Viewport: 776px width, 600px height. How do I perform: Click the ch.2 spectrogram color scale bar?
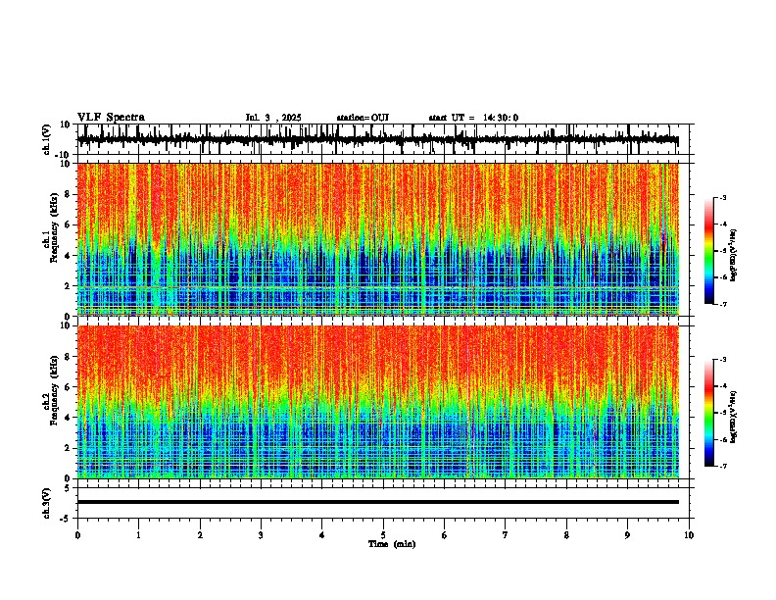(x=709, y=413)
